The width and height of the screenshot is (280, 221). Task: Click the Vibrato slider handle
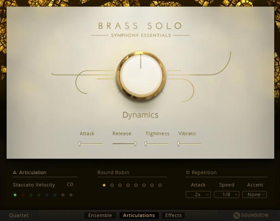click(x=179, y=144)
